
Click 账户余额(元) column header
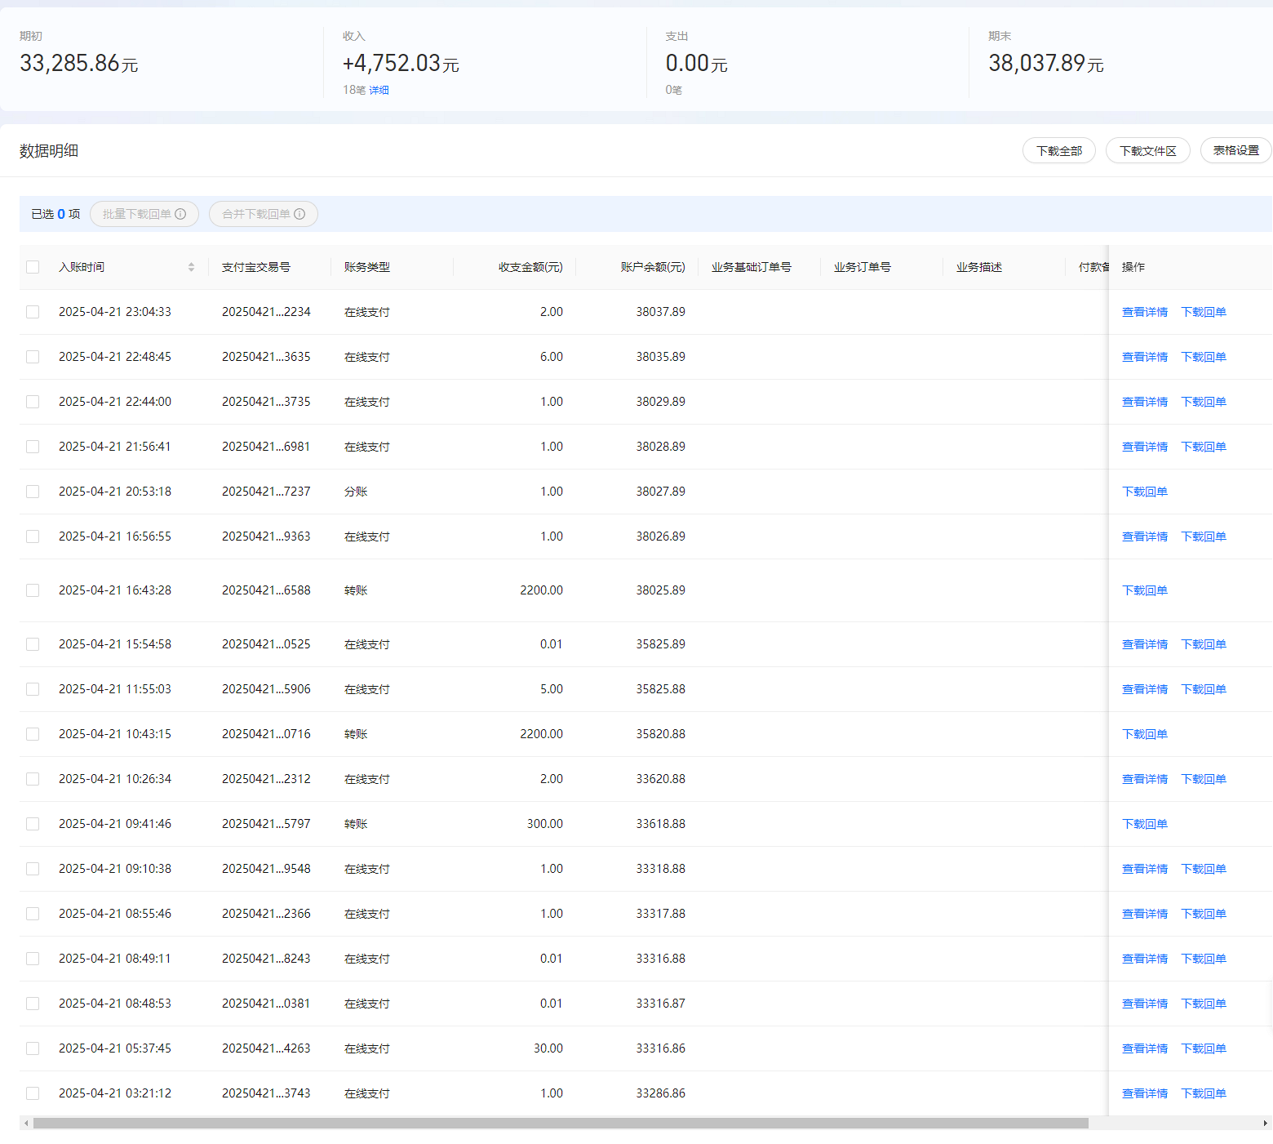[653, 267]
